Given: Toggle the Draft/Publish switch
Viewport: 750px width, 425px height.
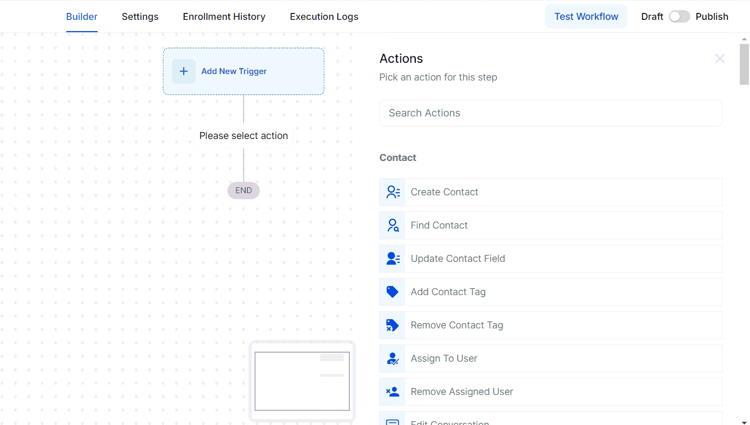Looking at the screenshot, I should pos(679,17).
